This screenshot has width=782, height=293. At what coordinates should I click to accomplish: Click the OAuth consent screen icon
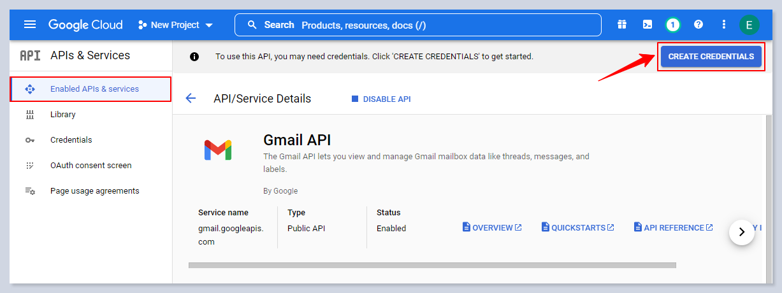[30, 166]
